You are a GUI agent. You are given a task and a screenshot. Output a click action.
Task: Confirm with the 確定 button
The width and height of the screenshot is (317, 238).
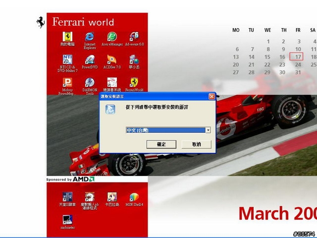click(x=161, y=144)
